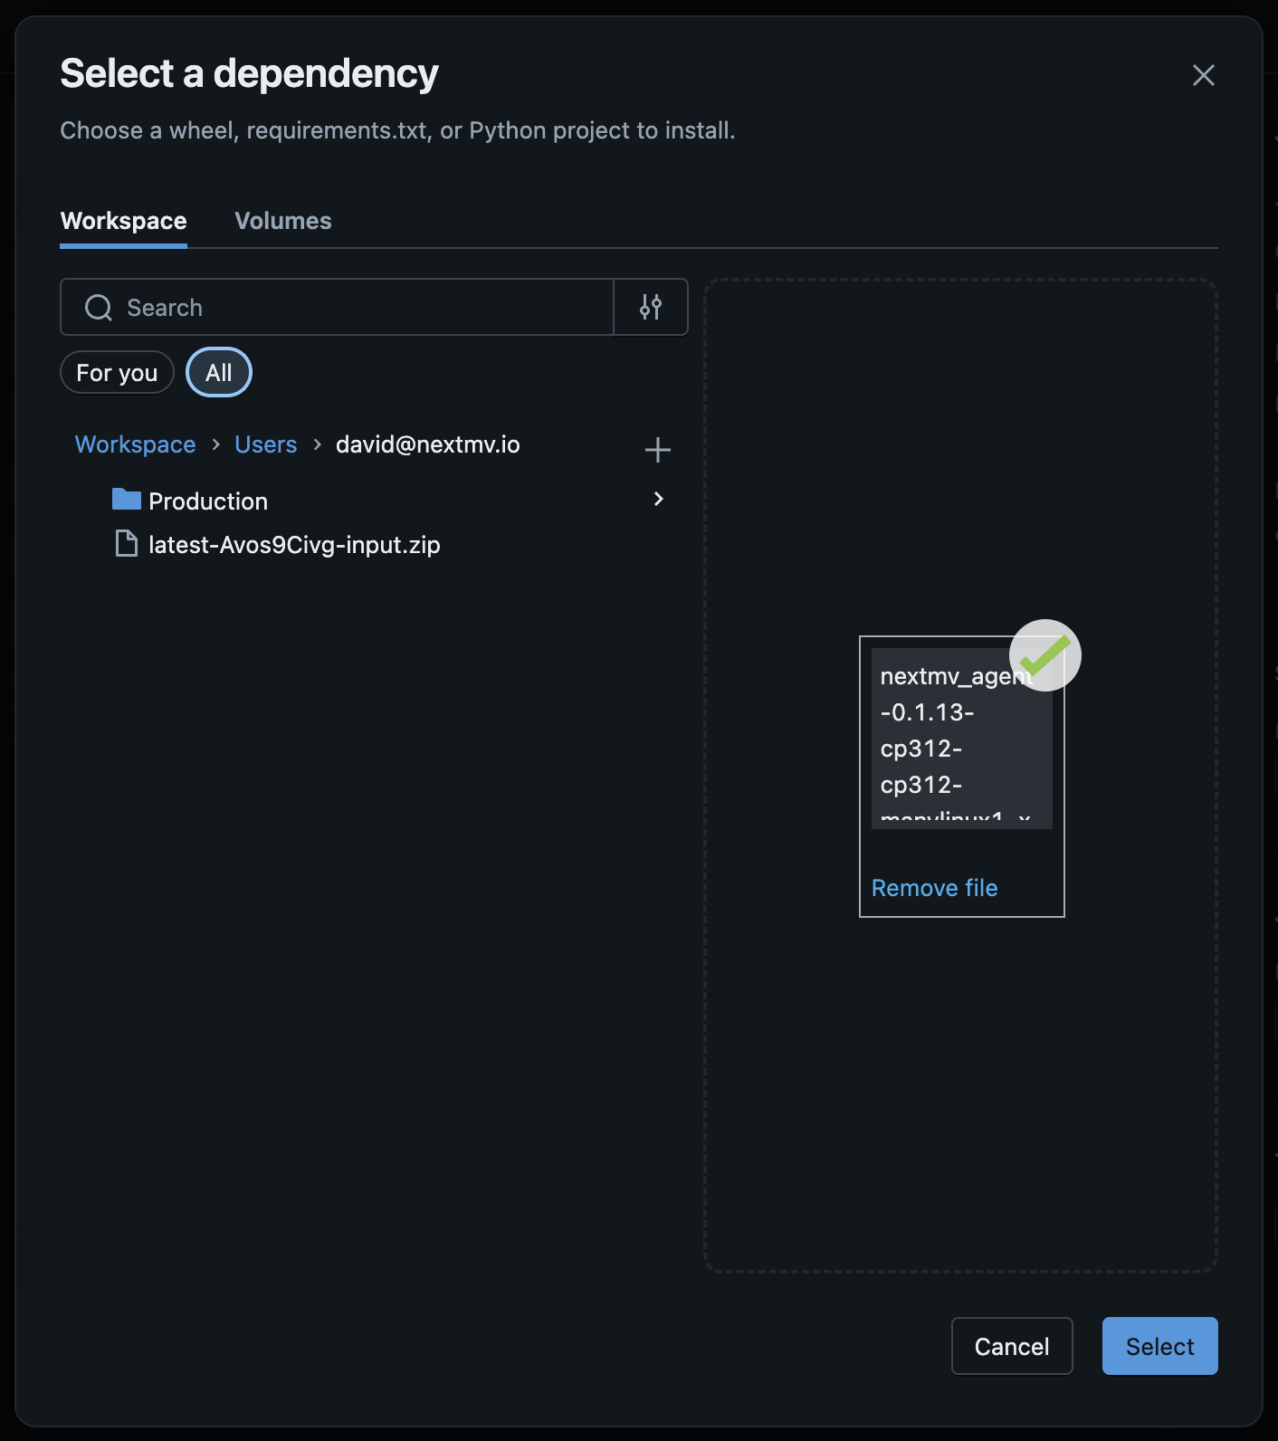Toggle the 'For you' filter pill
The image size is (1278, 1441).
(116, 372)
